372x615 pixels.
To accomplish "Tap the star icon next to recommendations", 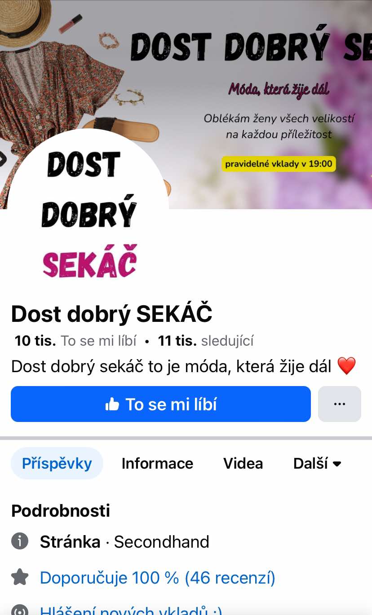I will [x=20, y=577].
